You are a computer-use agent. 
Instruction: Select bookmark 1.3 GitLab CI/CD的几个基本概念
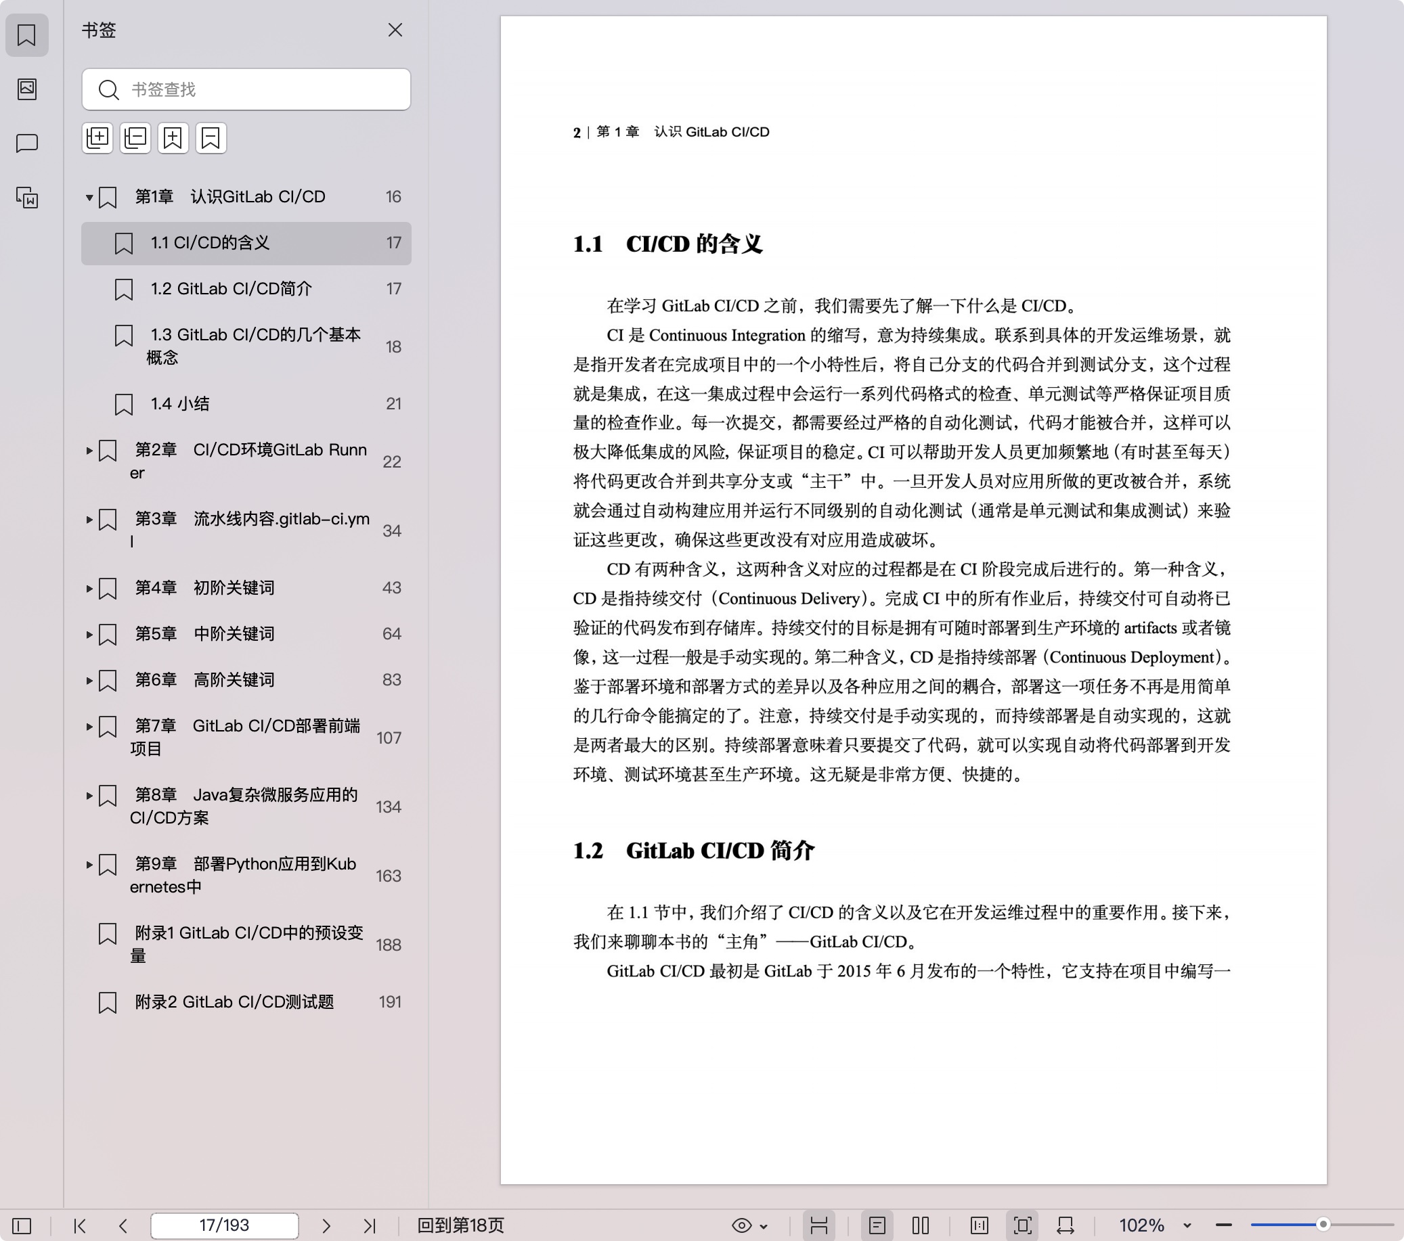tap(246, 346)
